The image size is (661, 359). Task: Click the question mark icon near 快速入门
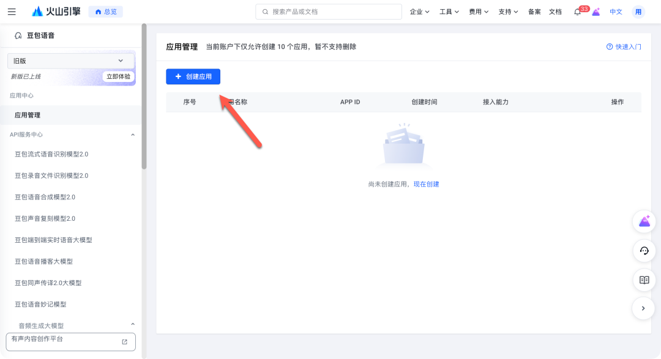tap(610, 46)
